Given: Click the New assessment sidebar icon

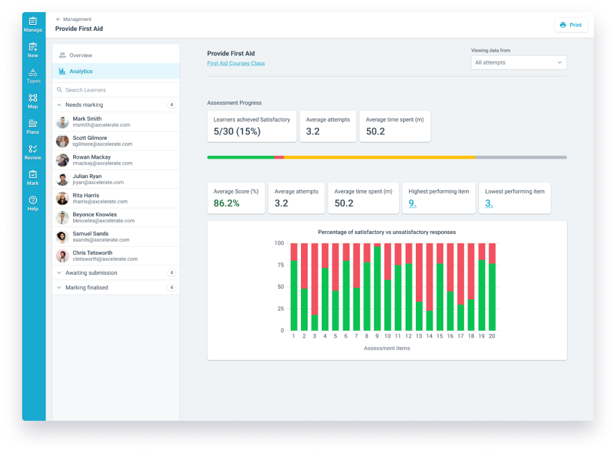Looking at the screenshot, I should click(33, 50).
